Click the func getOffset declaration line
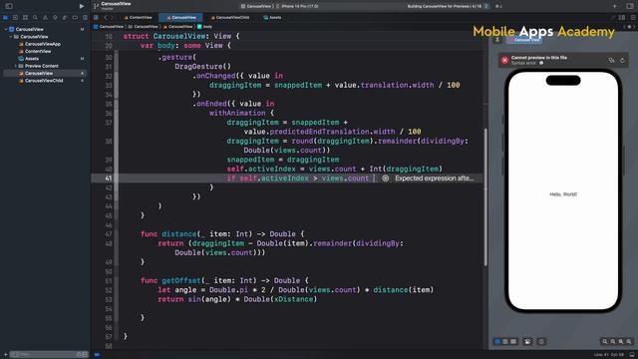 coord(224,280)
